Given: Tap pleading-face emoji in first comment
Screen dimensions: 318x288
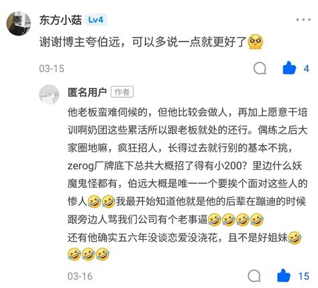Looking at the screenshot, I should point(256,42).
